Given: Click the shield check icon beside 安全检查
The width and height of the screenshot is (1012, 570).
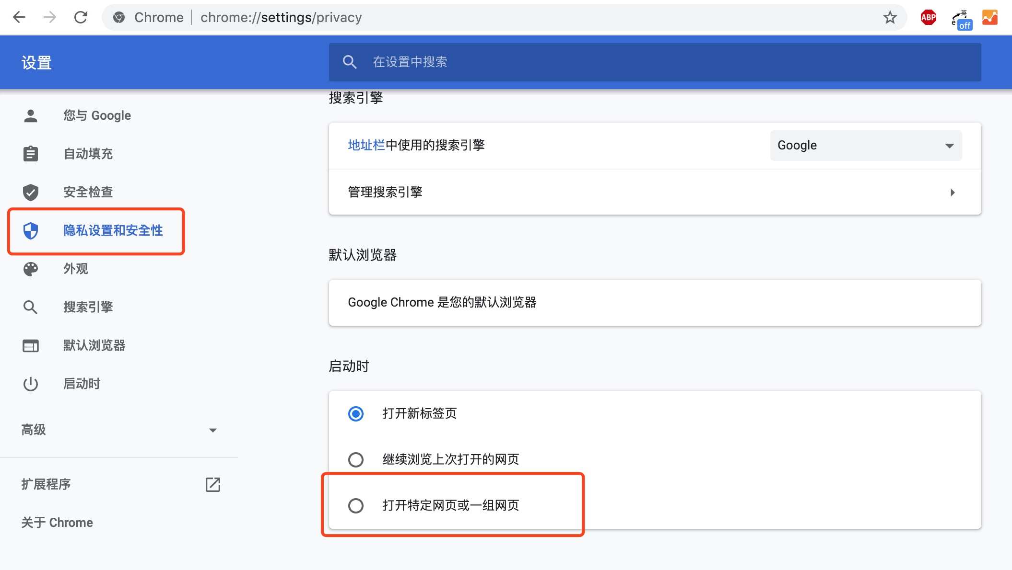Looking at the screenshot, I should (x=31, y=192).
